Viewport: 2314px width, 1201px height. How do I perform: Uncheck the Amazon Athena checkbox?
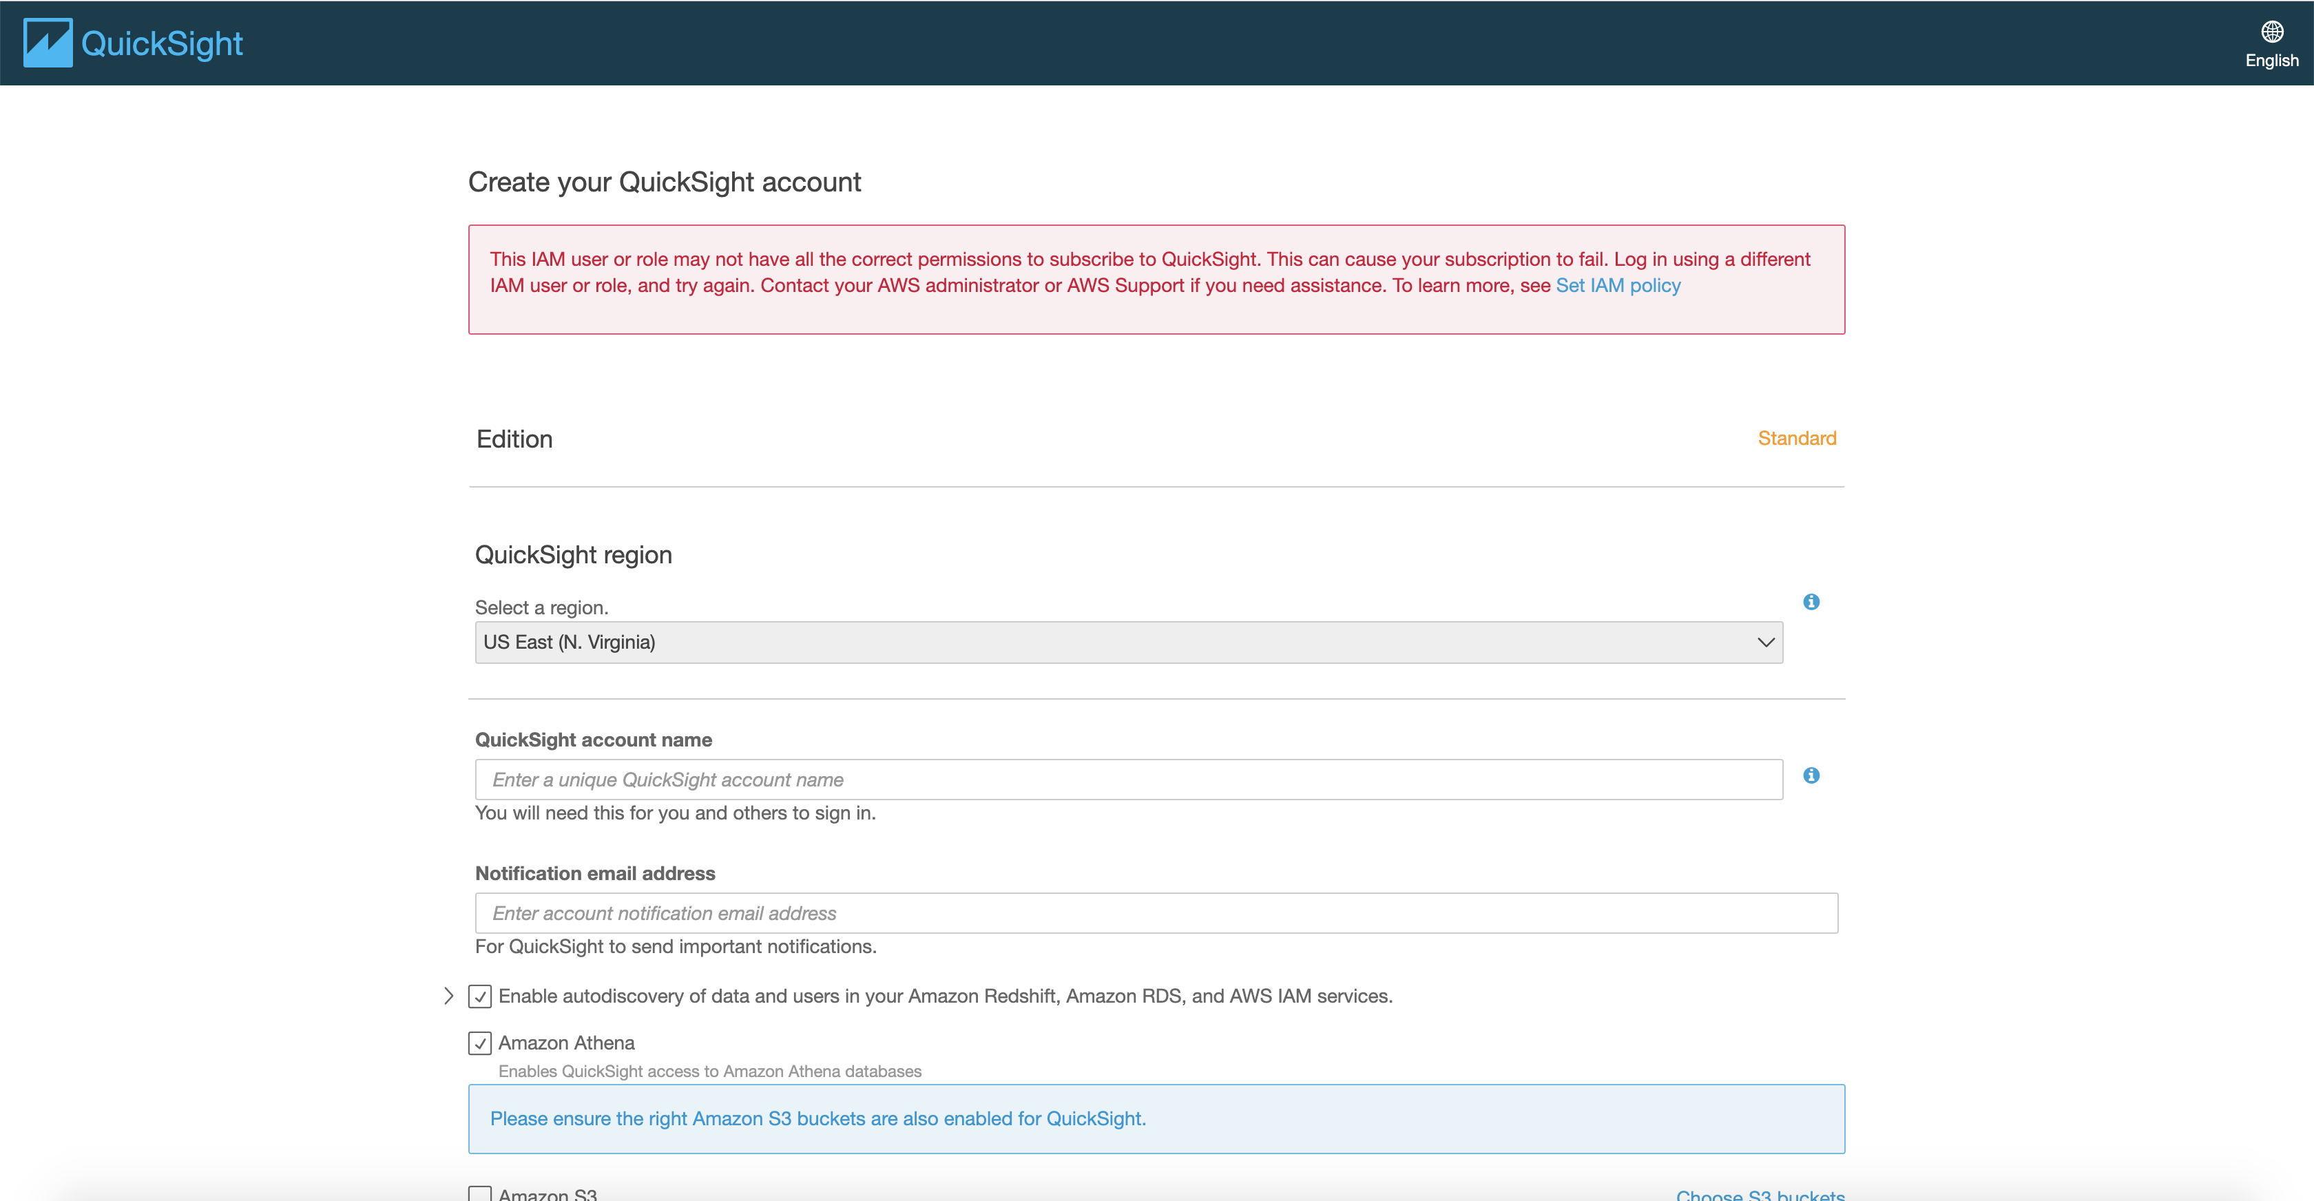[x=480, y=1043]
